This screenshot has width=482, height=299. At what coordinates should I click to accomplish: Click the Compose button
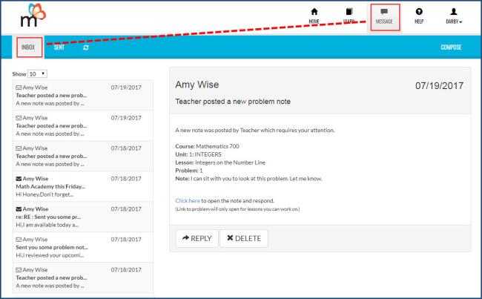[451, 47]
